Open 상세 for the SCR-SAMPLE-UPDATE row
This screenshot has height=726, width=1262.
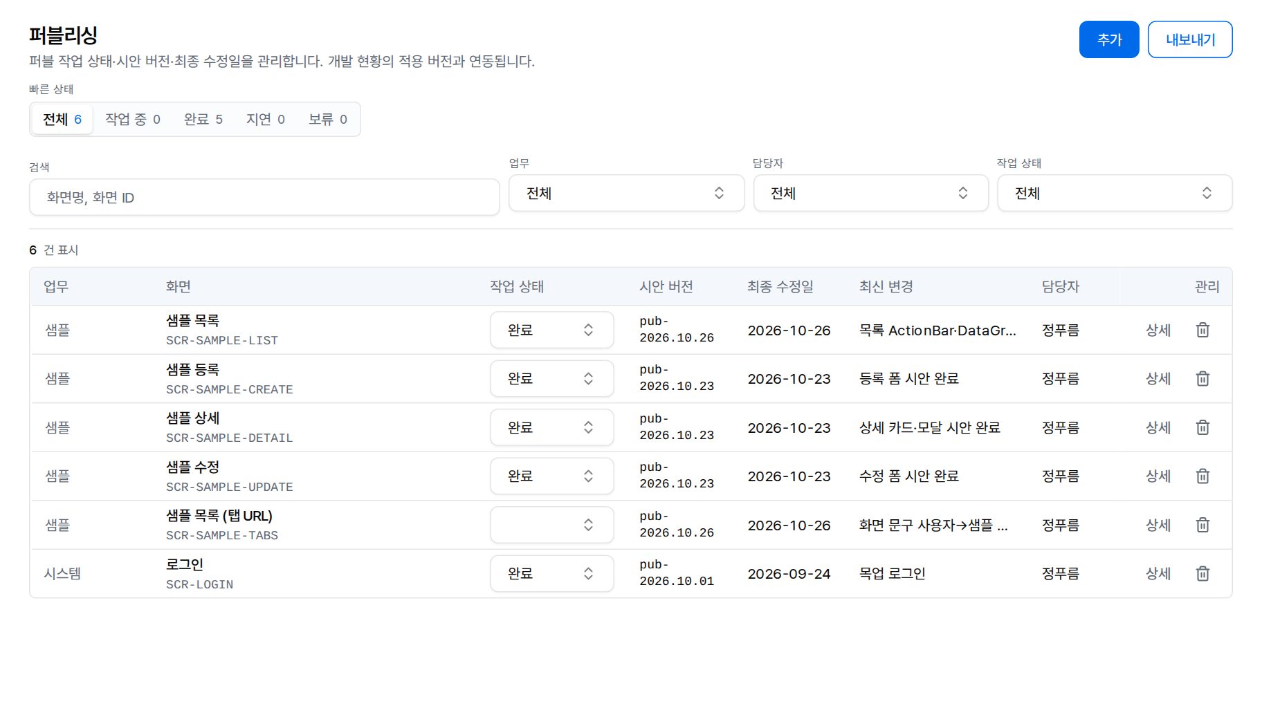tap(1158, 476)
